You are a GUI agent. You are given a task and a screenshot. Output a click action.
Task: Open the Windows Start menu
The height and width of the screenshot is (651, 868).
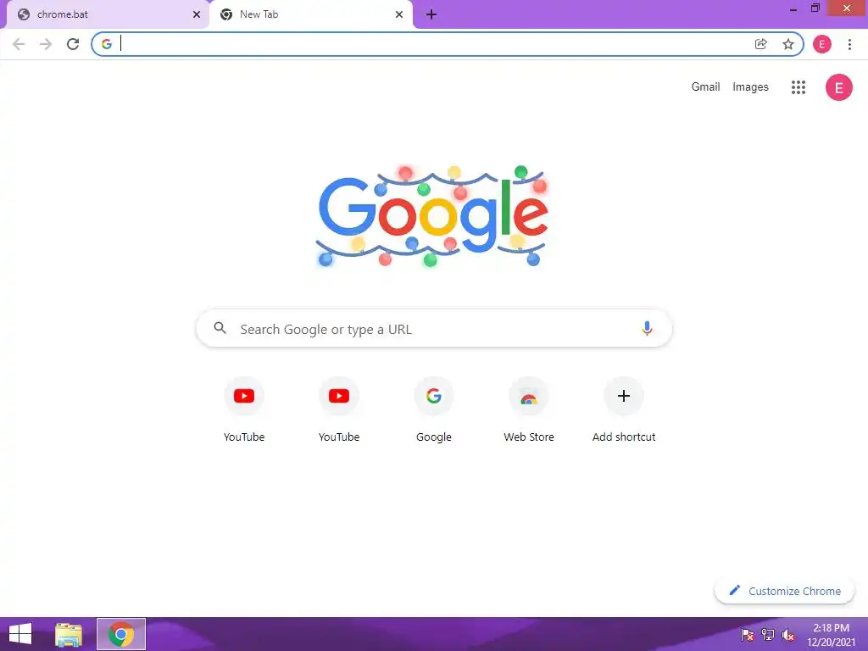20,634
